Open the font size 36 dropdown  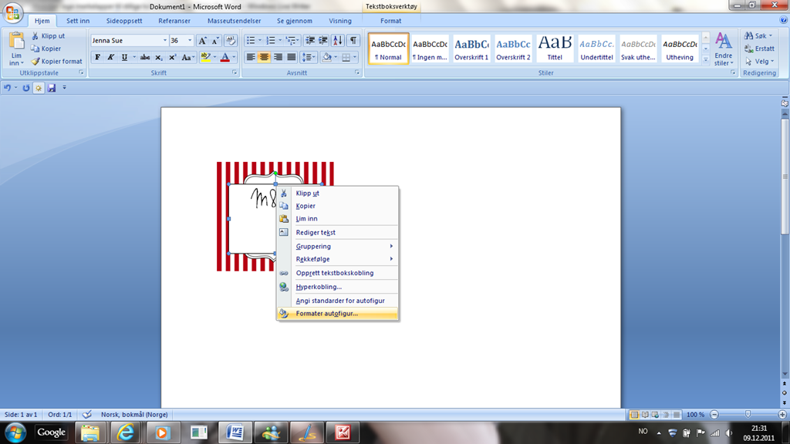coord(191,41)
